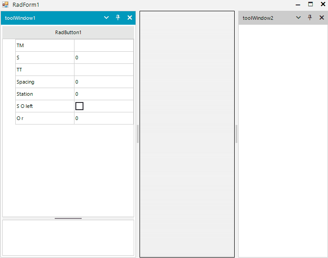This screenshot has width=328, height=258.
Task: Edit the O r value field
Action: coord(104,118)
